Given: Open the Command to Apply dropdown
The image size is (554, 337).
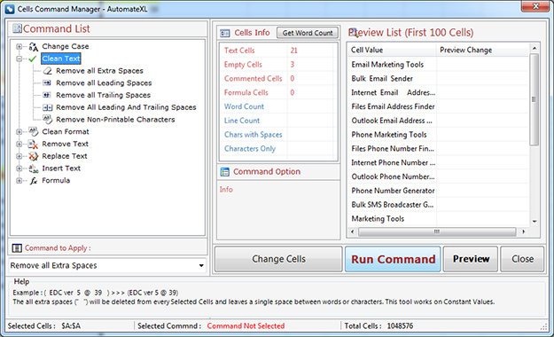Looking at the screenshot, I should pyautogui.click(x=201, y=265).
